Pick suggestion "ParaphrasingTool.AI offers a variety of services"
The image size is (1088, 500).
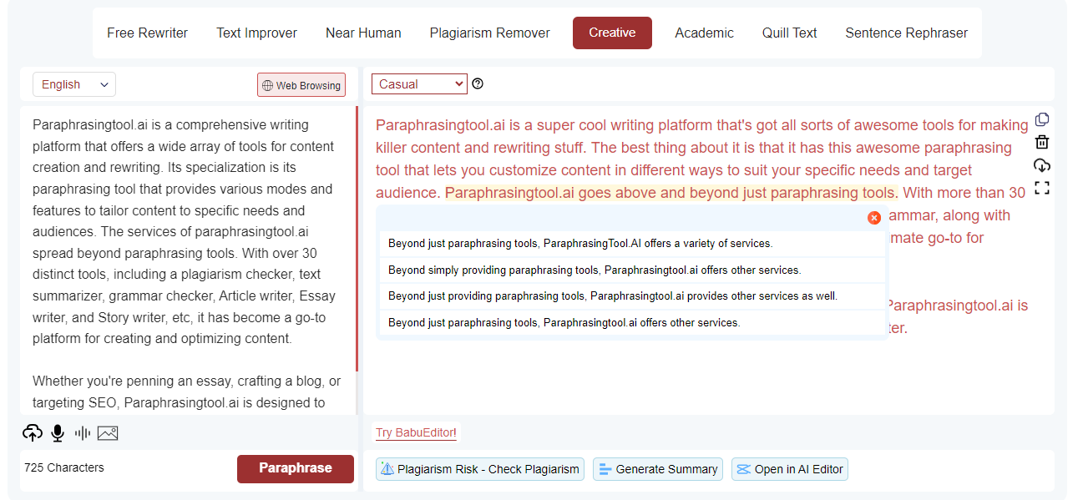click(632, 244)
